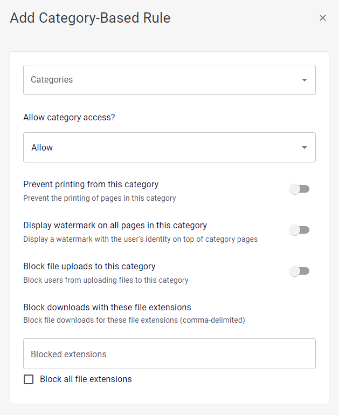
Task: Click the comma-delimited file extensions description
Action: pos(134,320)
